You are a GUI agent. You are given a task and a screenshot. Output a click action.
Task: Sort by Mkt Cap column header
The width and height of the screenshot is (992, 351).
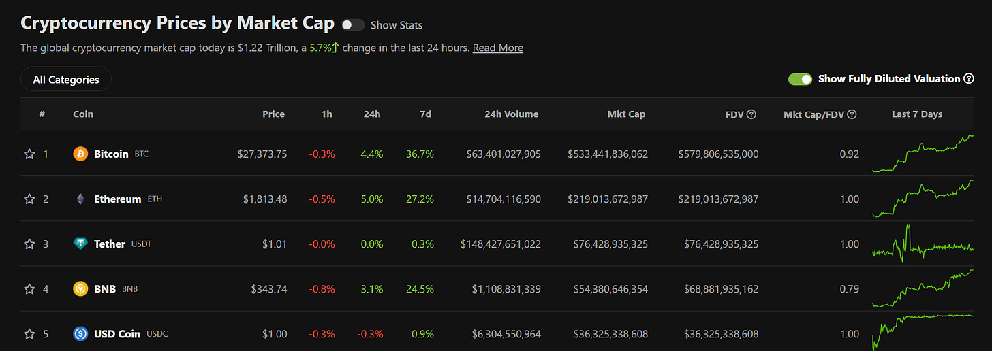click(x=626, y=114)
